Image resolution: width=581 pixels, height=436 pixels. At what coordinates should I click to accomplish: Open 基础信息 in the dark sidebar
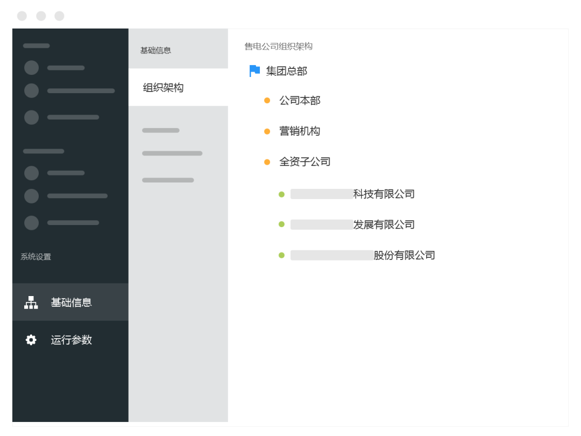(x=71, y=303)
